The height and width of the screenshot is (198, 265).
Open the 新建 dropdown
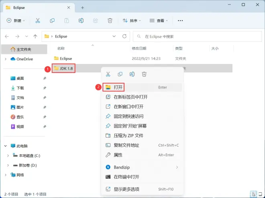(x=16, y=21)
